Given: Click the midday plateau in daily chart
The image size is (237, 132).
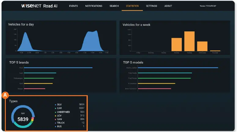Looking at the screenshot, I should (92, 40).
